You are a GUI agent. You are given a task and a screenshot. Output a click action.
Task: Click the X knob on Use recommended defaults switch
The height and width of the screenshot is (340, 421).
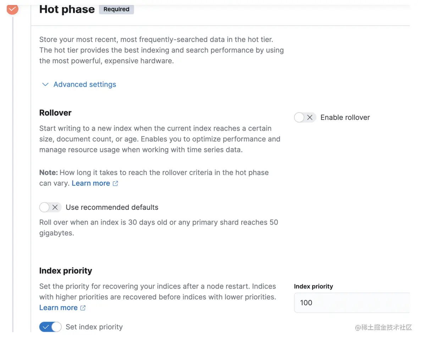55,207
